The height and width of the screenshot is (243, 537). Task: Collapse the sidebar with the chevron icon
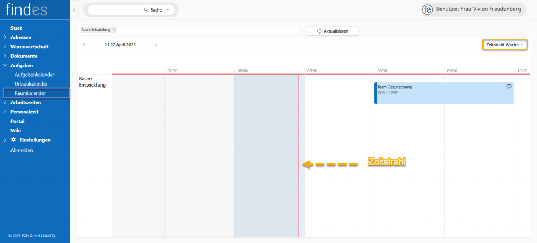[x=74, y=10]
